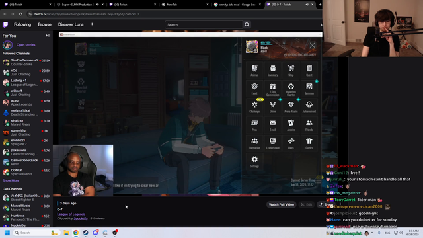Focus the Twitch Search field
Screen dimensions: 423x238
click(x=204, y=25)
